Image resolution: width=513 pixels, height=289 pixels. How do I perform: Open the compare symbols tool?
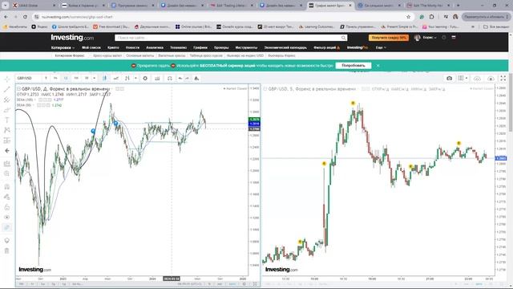click(x=115, y=79)
